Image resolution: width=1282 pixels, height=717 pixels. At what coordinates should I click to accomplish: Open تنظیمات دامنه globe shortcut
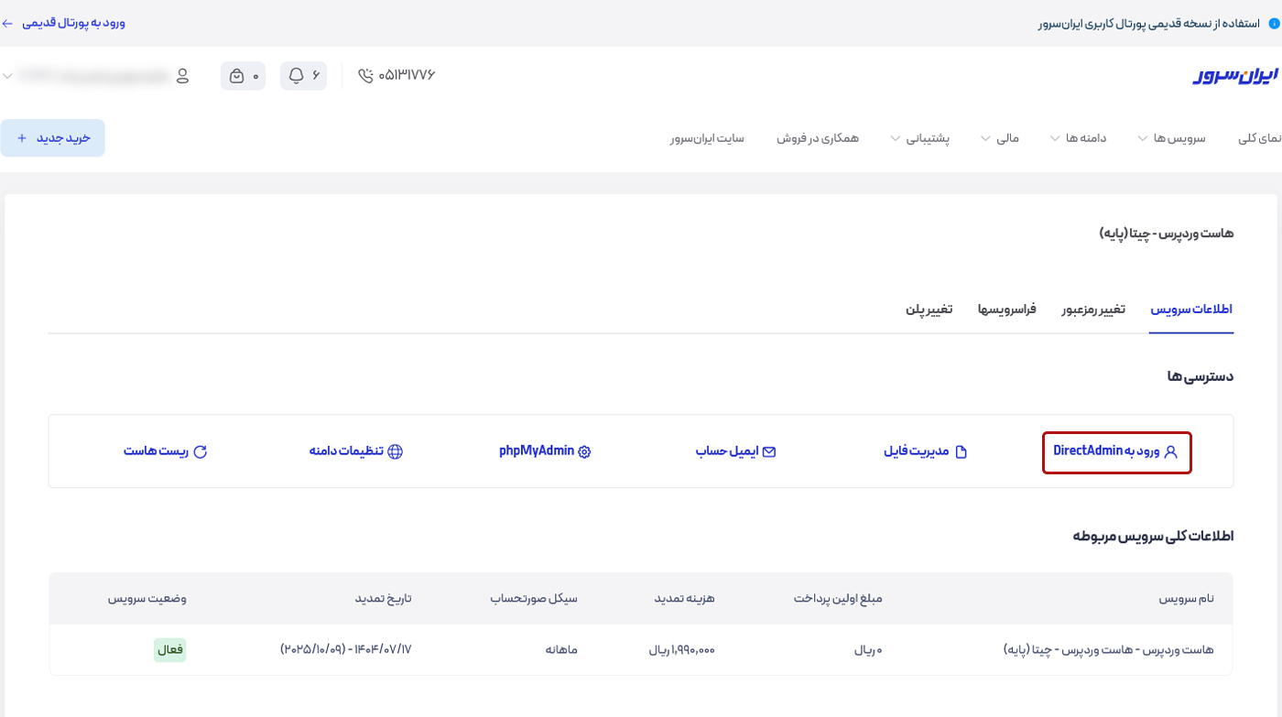pyautogui.click(x=395, y=451)
